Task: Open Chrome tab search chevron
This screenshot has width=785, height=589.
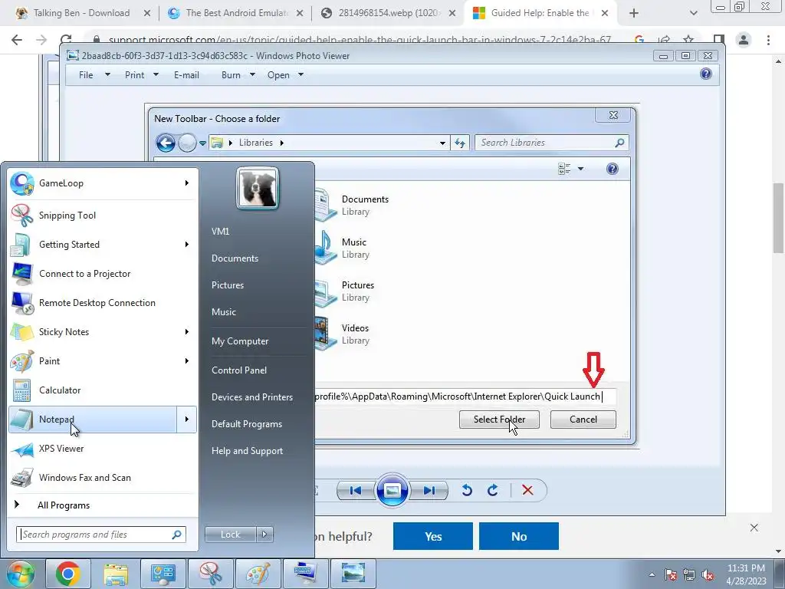Action: click(x=693, y=14)
